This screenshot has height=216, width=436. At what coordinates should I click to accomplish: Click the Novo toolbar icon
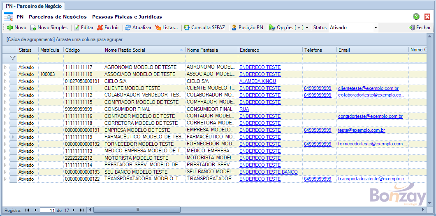click(10, 28)
